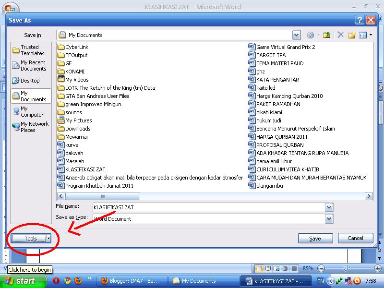
Task: Select the CyberLink folder
Action: pyautogui.click(x=73, y=47)
